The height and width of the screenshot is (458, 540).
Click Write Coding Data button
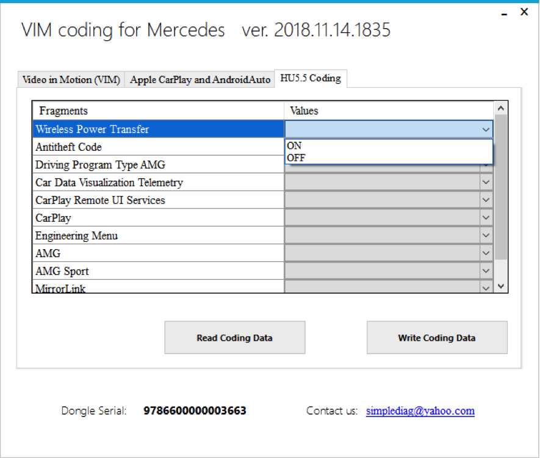[x=437, y=338]
